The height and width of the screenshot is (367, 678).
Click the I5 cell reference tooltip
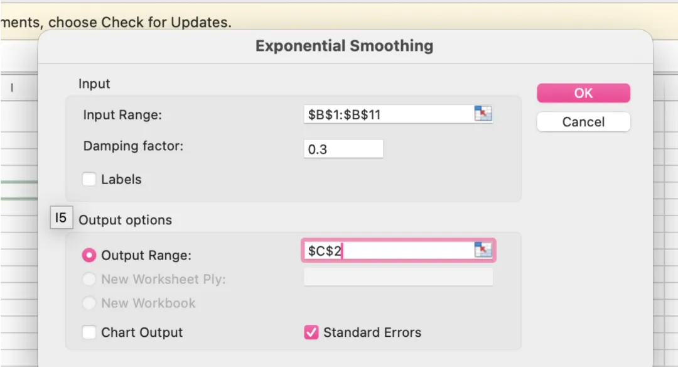[61, 218]
